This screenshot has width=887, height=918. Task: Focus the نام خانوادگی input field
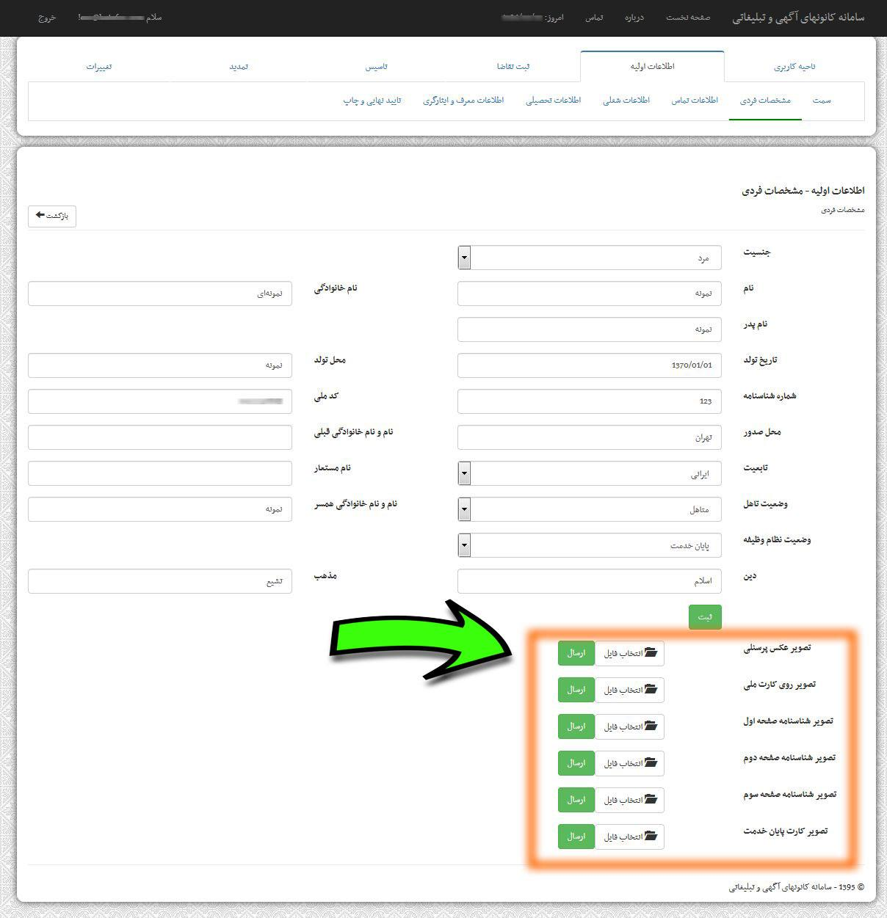pos(160,294)
